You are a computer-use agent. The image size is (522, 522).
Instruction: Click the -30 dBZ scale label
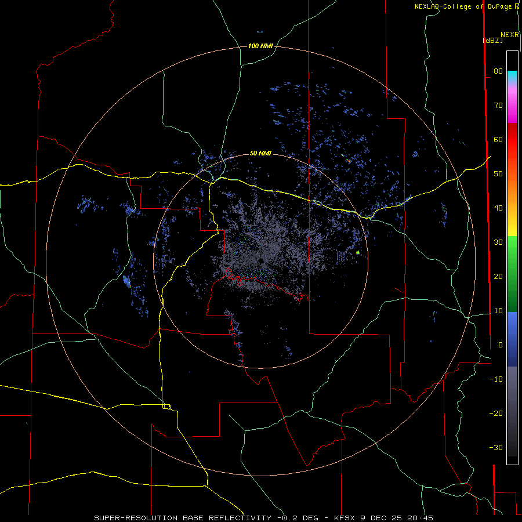pos(496,447)
